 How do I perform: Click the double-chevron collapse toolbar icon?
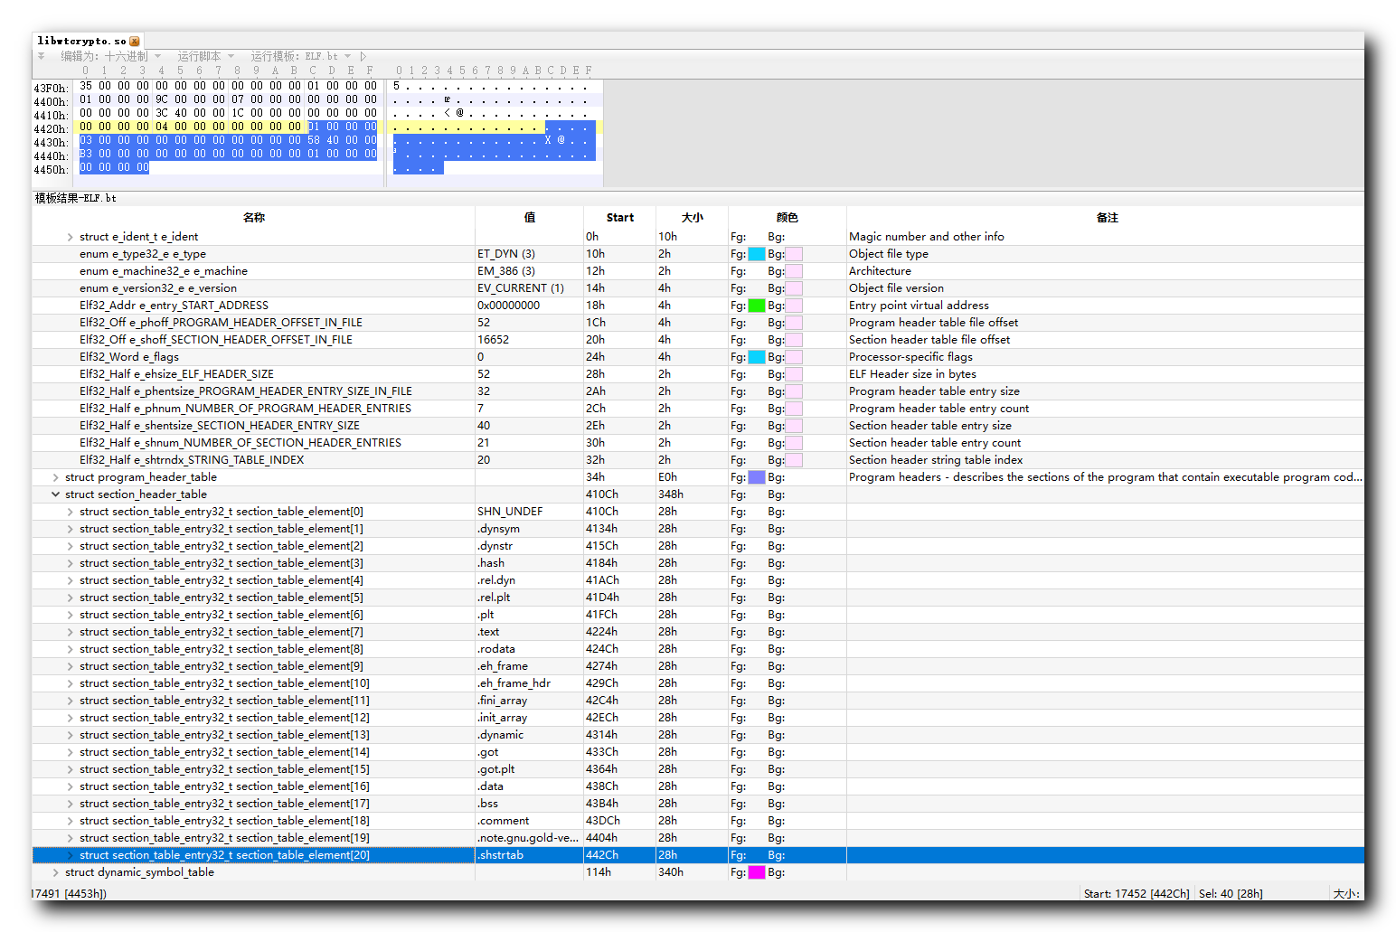[41, 56]
